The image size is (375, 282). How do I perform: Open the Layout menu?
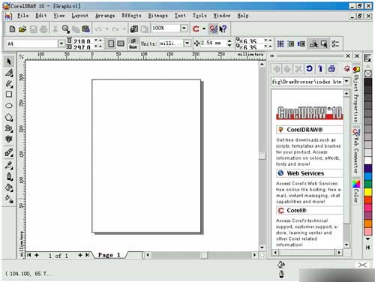click(80, 16)
